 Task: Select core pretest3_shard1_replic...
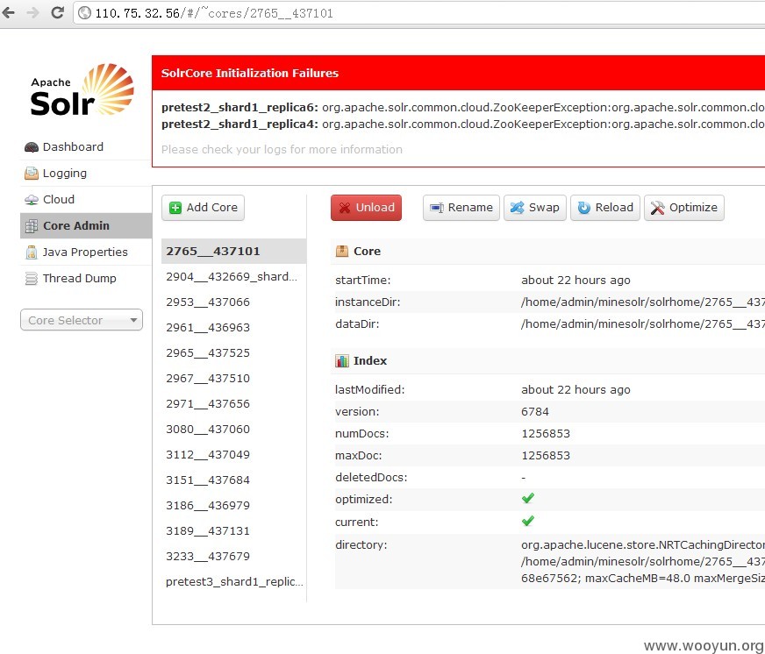pos(233,581)
